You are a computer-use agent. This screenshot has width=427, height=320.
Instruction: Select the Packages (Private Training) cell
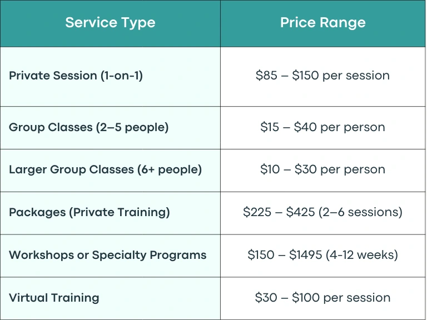point(110,213)
